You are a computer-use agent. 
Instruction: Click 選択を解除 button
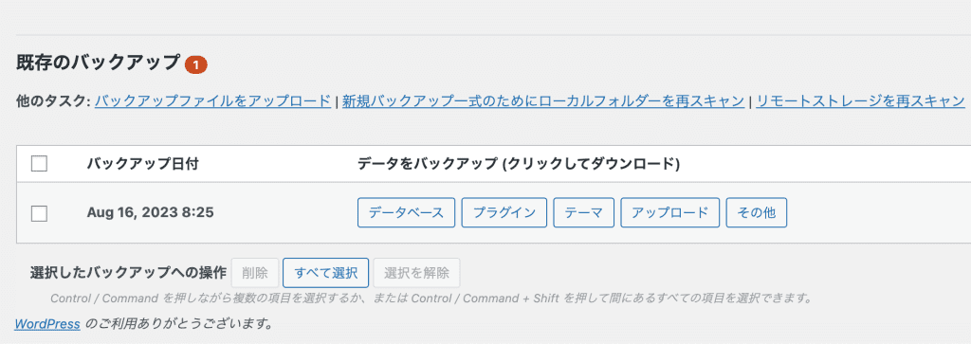[x=417, y=273]
